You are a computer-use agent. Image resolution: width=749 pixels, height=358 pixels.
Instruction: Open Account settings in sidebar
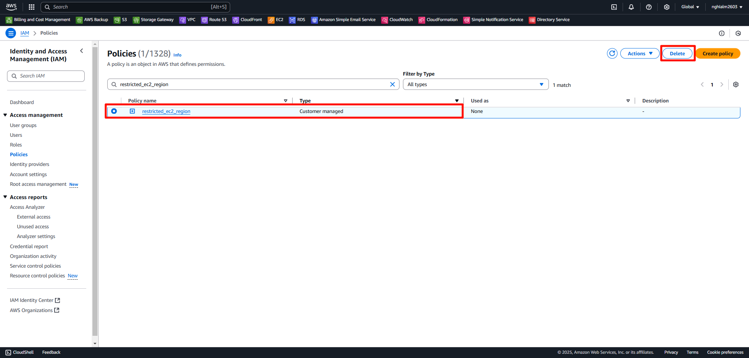pyautogui.click(x=28, y=175)
